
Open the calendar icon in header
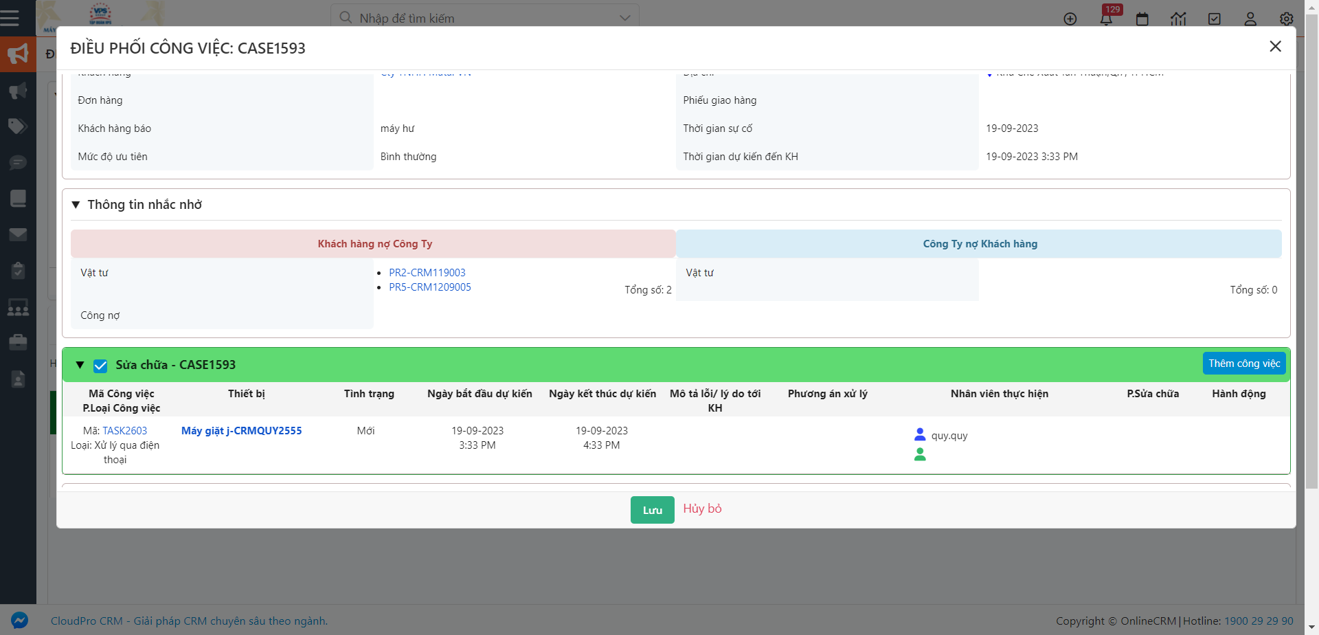(x=1142, y=19)
